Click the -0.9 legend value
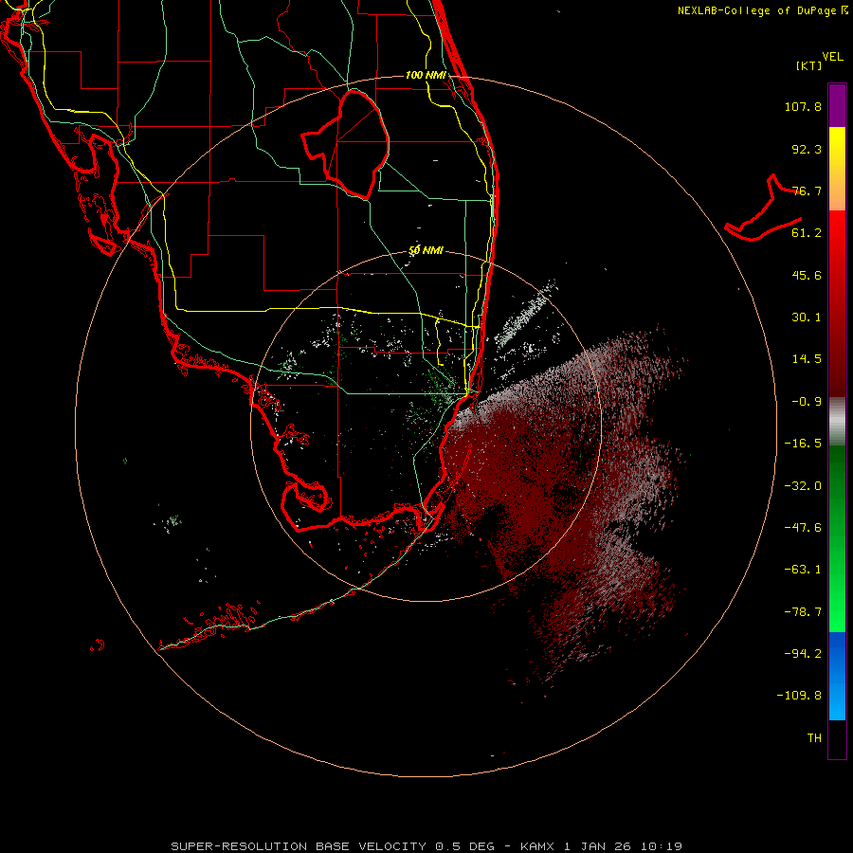Viewport: 853px width, 853px height. (807, 402)
